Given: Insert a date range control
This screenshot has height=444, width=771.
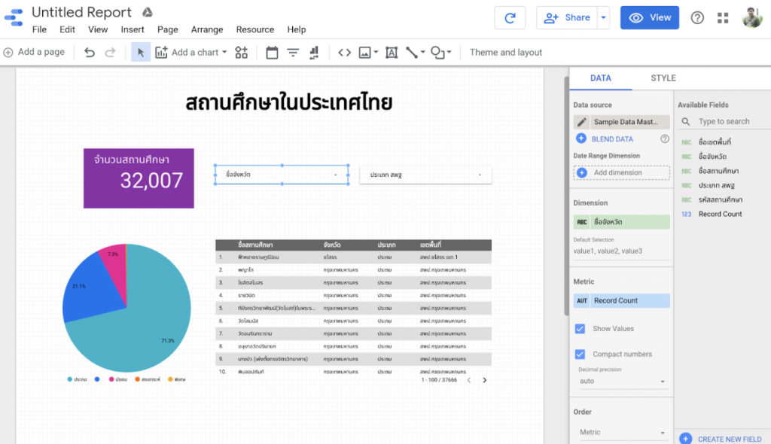Looking at the screenshot, I should click(272, 52).
